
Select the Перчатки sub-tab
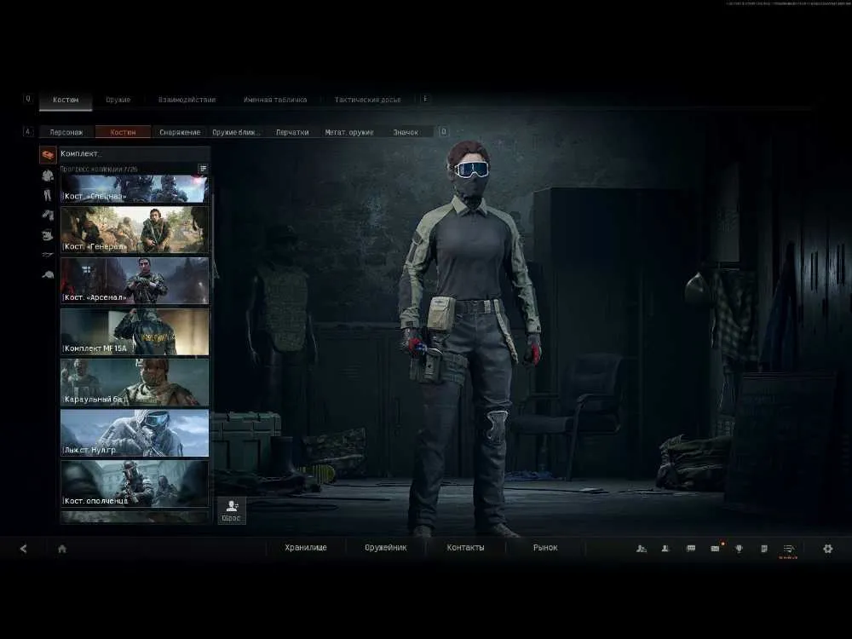tap(292, 132)
